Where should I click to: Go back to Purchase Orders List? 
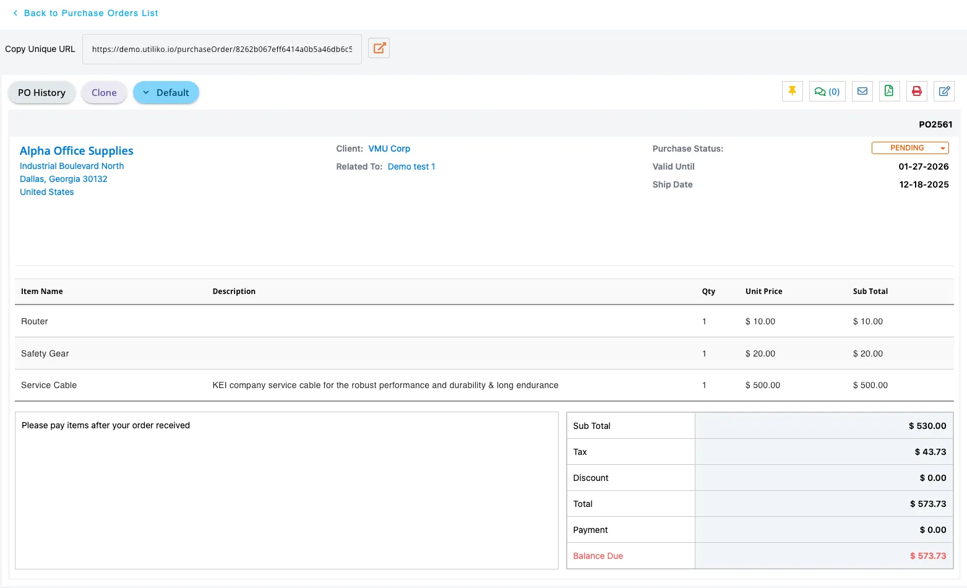pos(90,13)
